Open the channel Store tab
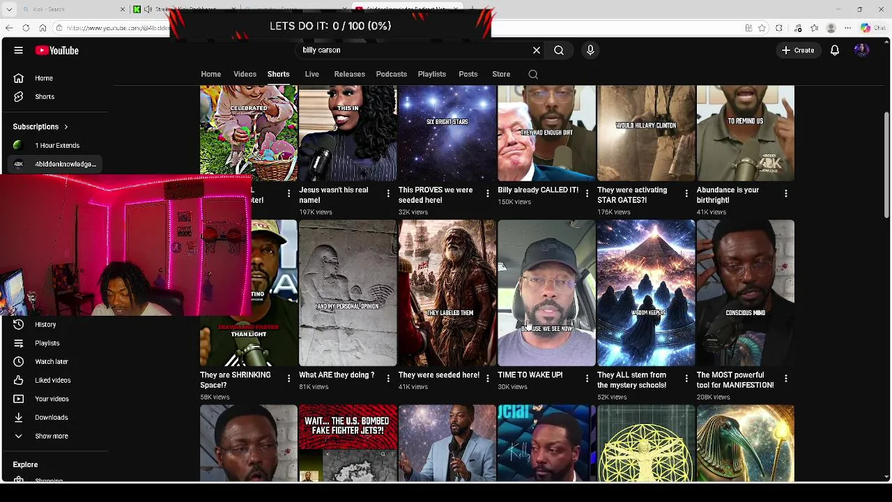The image size is (892, 502). pos(501,74)
